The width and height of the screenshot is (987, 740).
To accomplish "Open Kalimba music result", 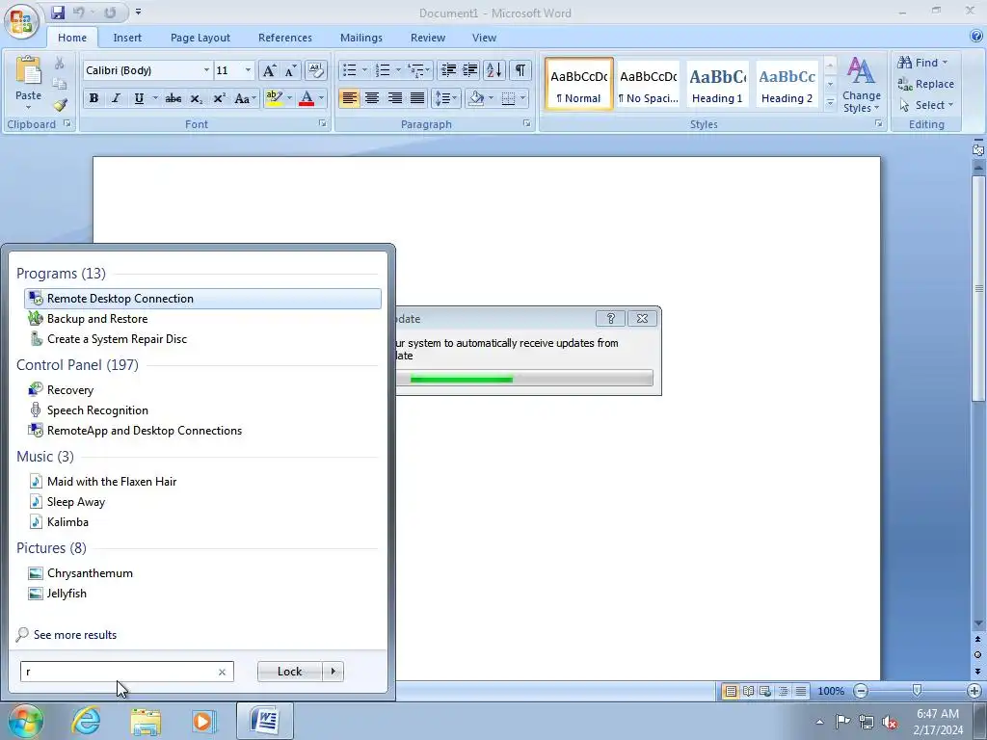I will click(x=202, y=521).
